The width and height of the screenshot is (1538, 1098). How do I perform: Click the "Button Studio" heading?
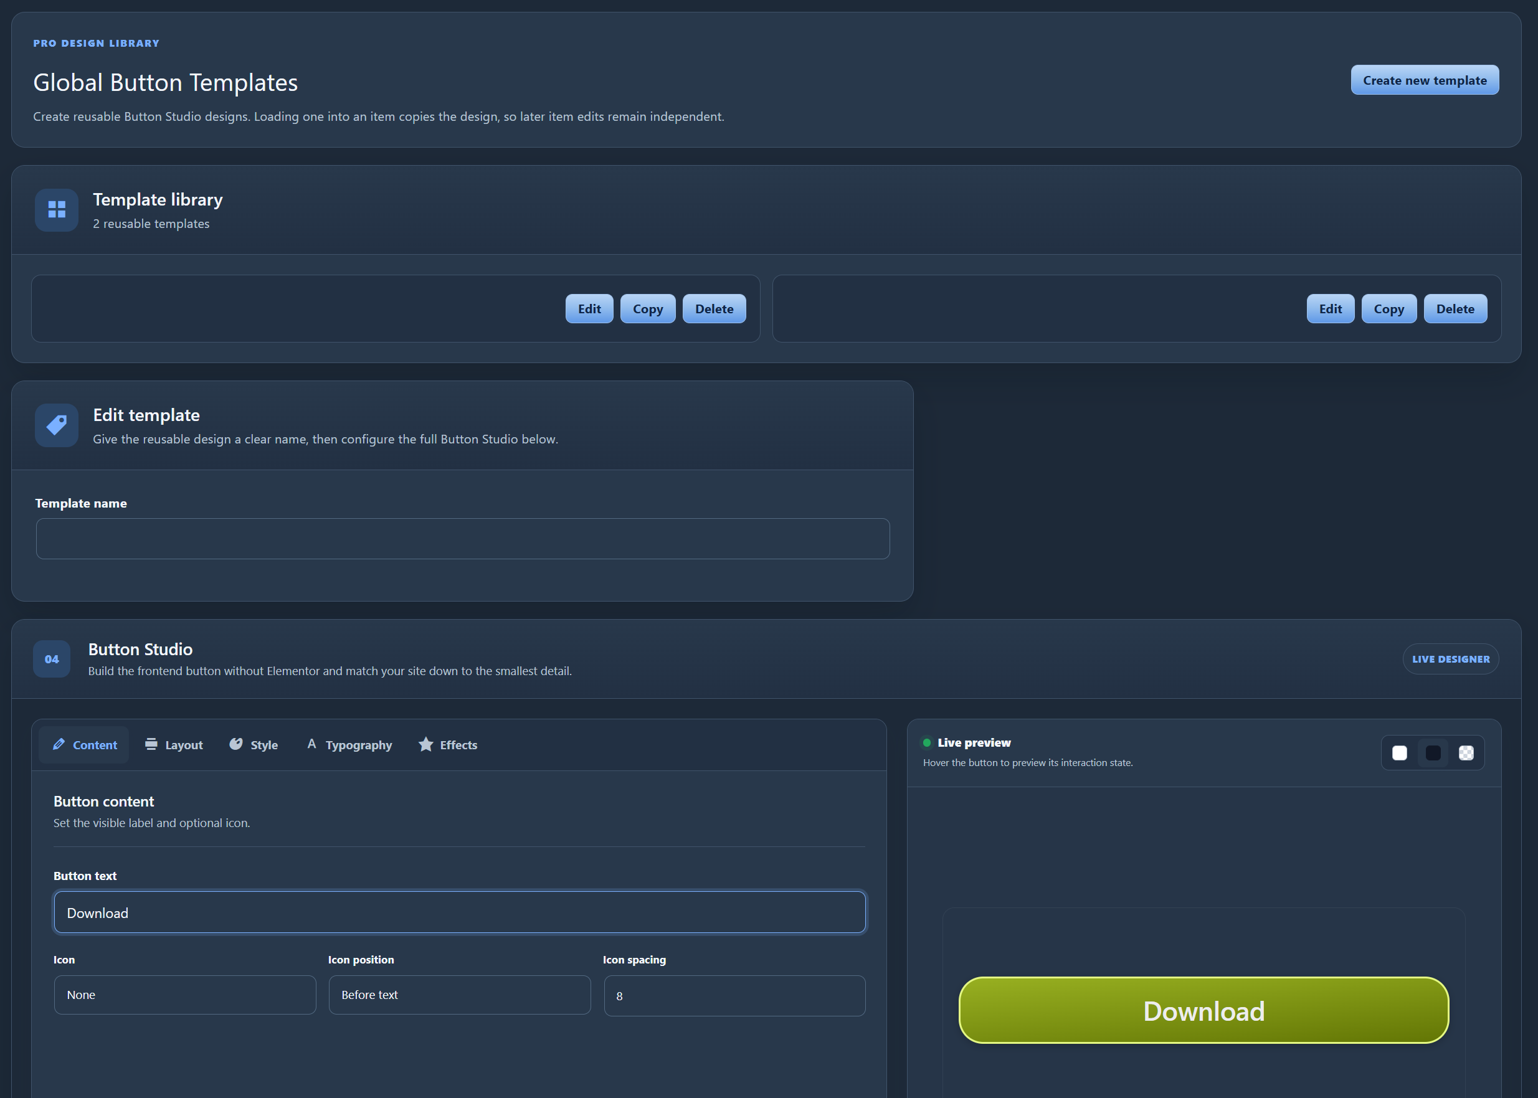pyautogui.click(x=141, y=650)
